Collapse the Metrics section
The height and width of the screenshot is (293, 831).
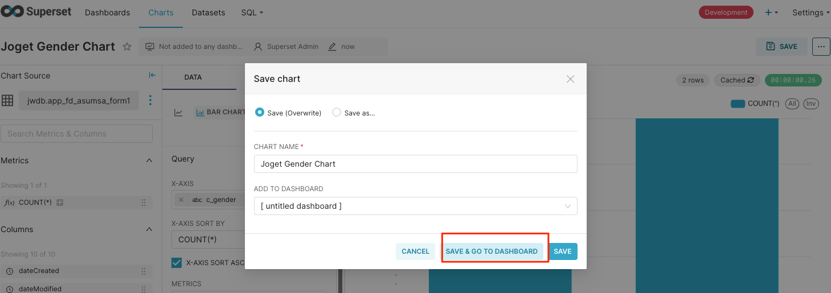pyautogui.click(x=149, y=160)
